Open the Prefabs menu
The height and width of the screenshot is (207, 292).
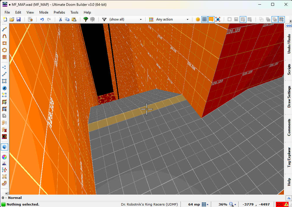pyautogui.click(x=59, y=12)
